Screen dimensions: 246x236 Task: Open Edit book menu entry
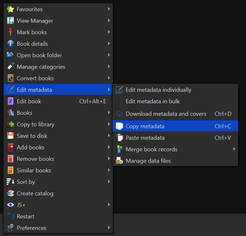29,101
